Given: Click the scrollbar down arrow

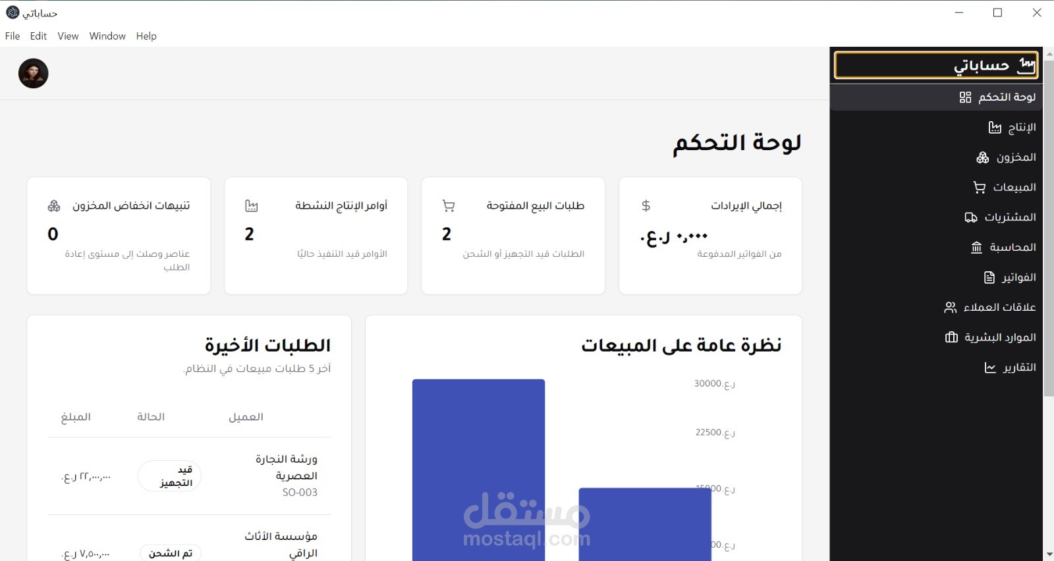Looking at the screenshot, I should pos(1049,555).
